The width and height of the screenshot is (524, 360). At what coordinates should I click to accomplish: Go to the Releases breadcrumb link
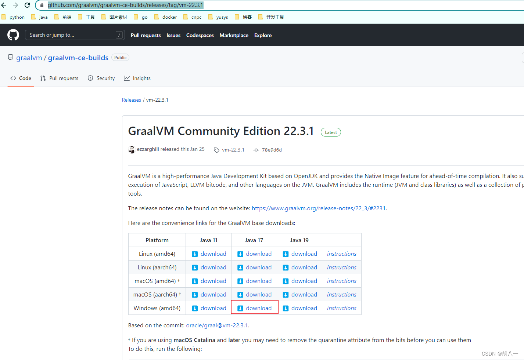tap(132, 100)
